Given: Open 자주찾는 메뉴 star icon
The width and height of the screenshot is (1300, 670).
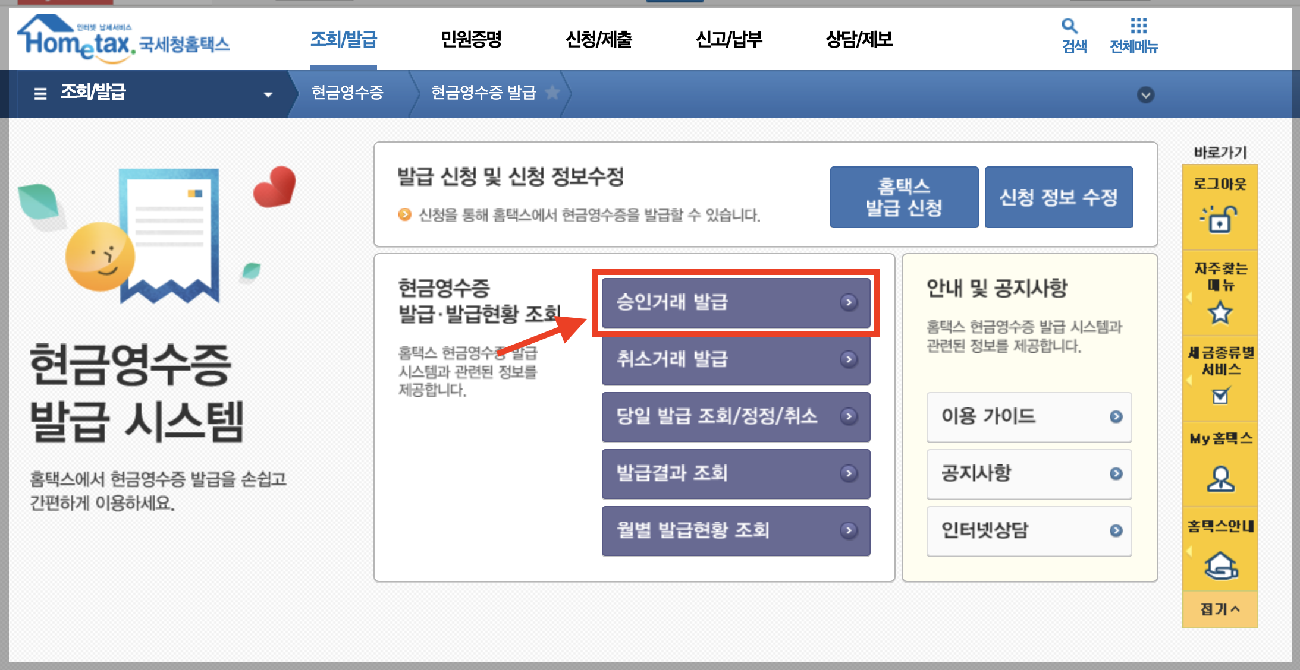Looking at the screenshot, I should [x=1220, y=312].
